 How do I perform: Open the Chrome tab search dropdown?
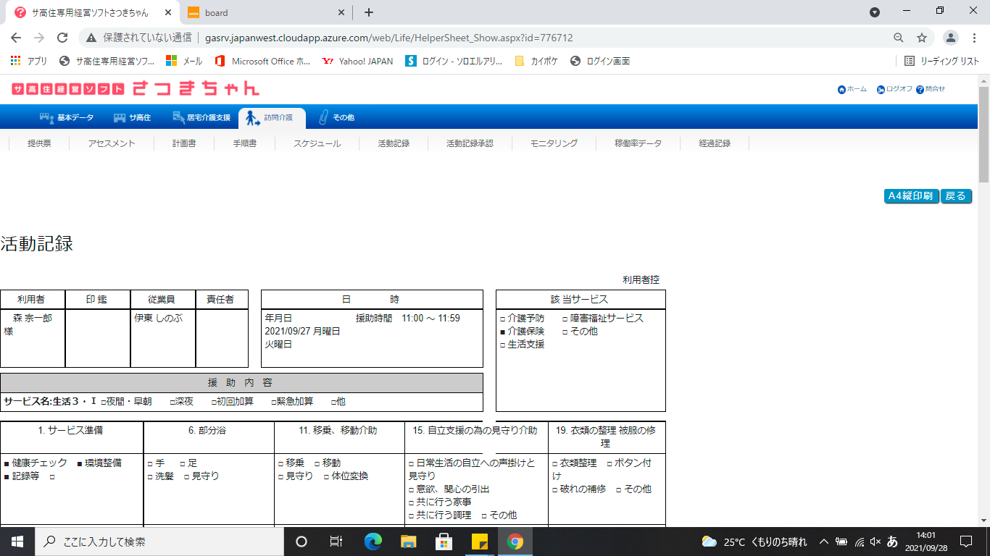pos(875,12)
